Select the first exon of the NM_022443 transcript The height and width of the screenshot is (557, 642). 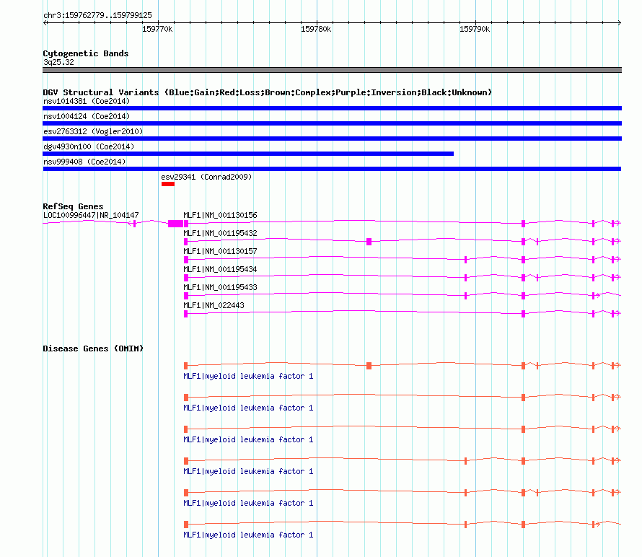point(186,314)
